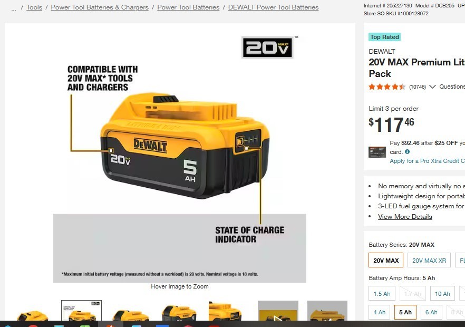Open the video thumbnail with play icon
The height and width of the screenshot is (327, 465).
pyautogui.click(x=278, y=311)
